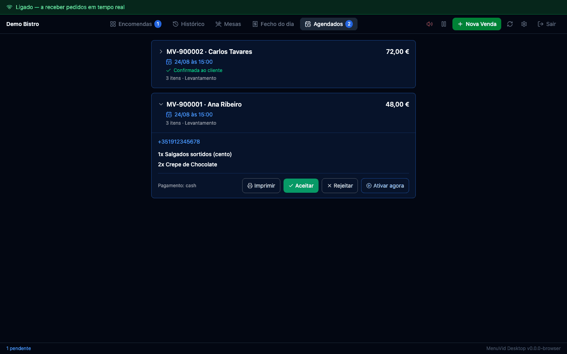Reject the order with Rejeitar
Image resolution: width=567 pixels, height=354 pixels.
[340, 186]
